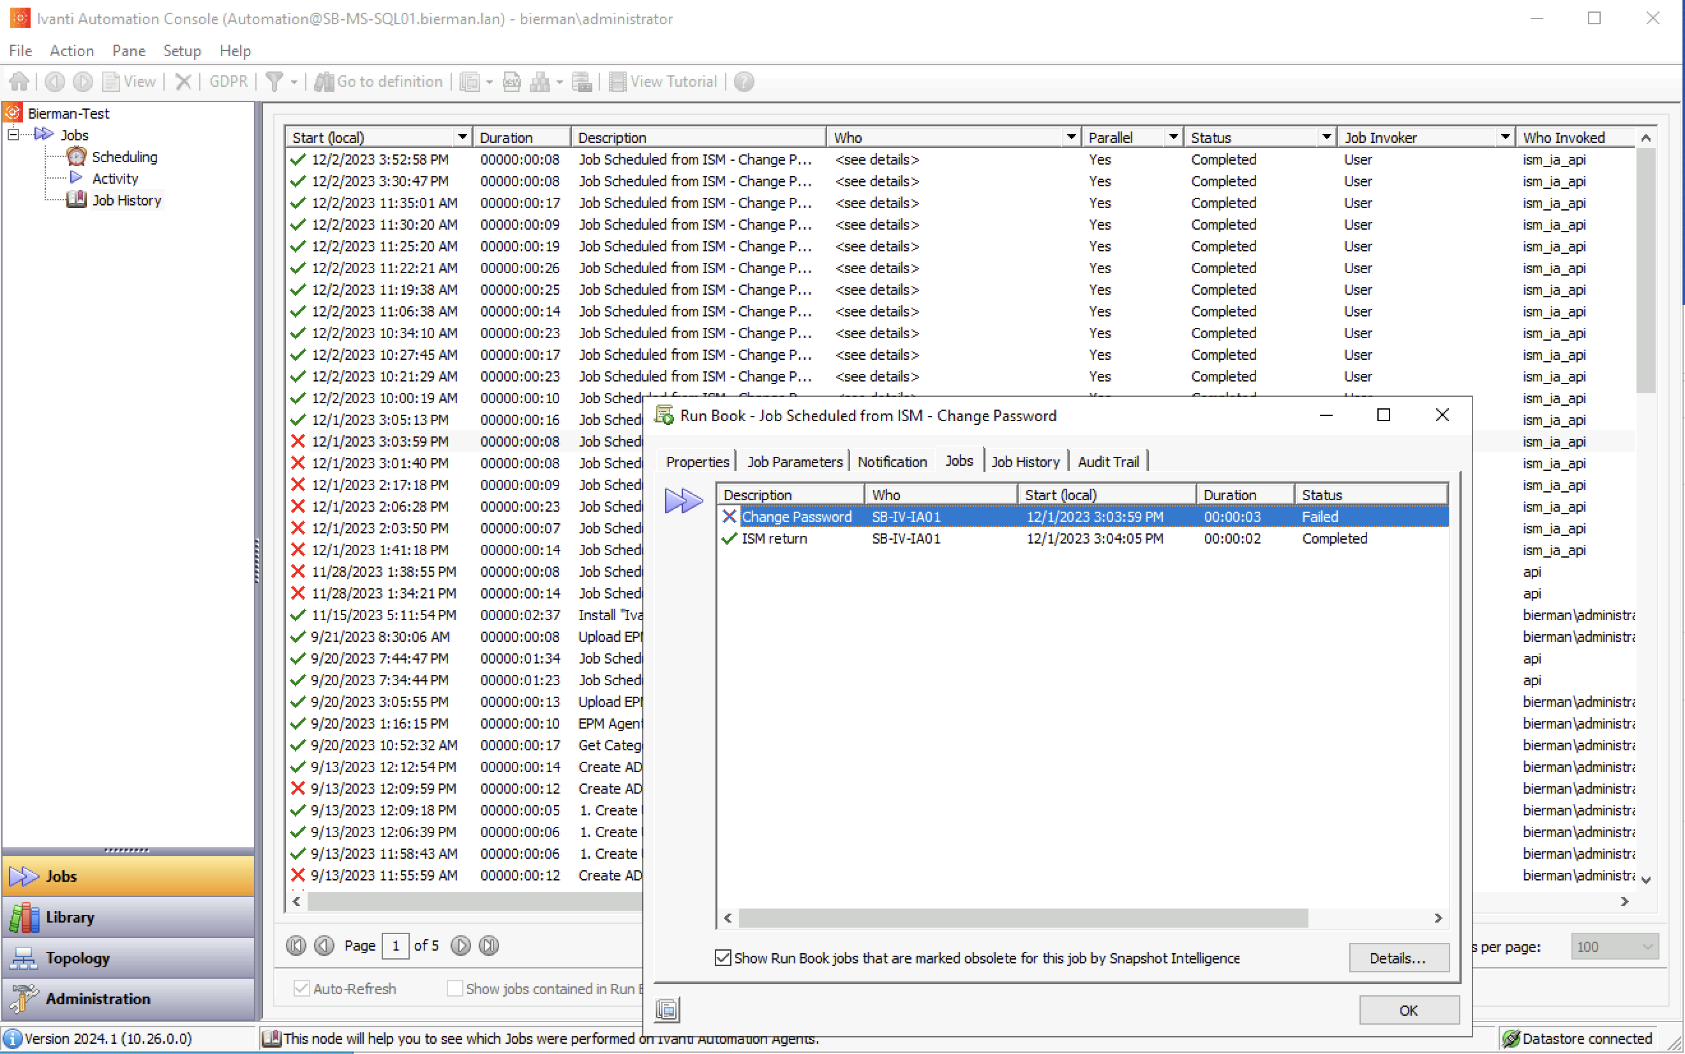Open Job Invoker column filter dropdown

[x=1505, y=137]
